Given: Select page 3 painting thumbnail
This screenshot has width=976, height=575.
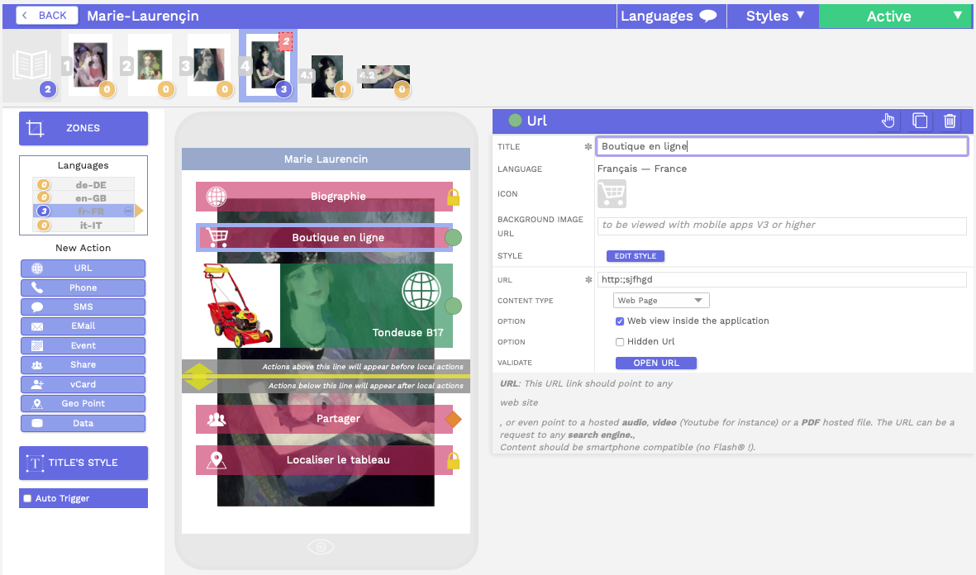Looking at the screenshot, I should 208,64.
